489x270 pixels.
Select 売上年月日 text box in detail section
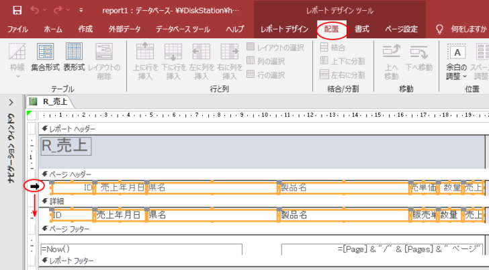(120, 215)
